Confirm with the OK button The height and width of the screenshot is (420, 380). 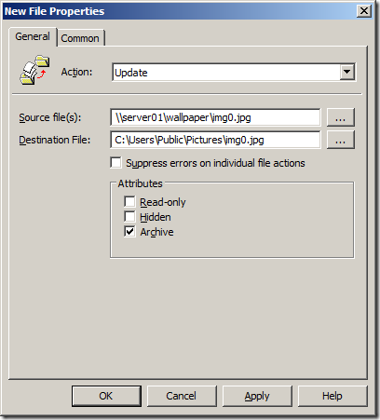[106, 396]
